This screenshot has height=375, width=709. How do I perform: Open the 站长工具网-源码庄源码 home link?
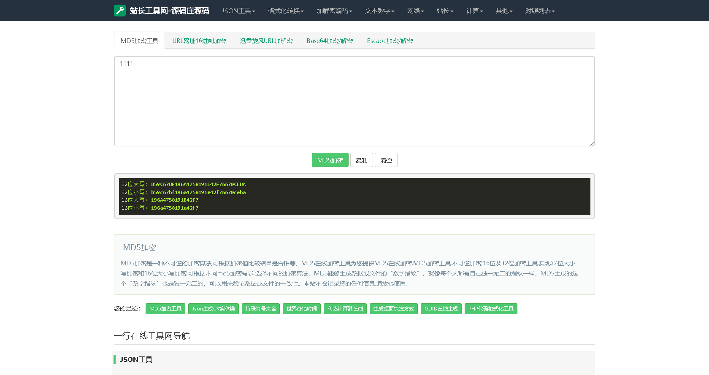point(169,11)
